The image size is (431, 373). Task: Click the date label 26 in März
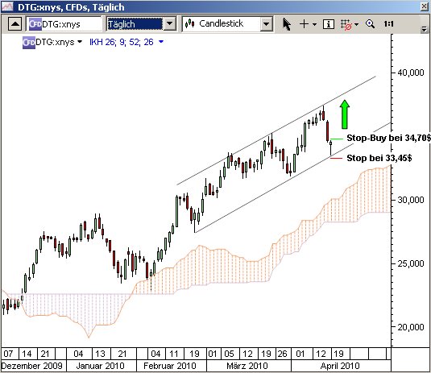282,354
